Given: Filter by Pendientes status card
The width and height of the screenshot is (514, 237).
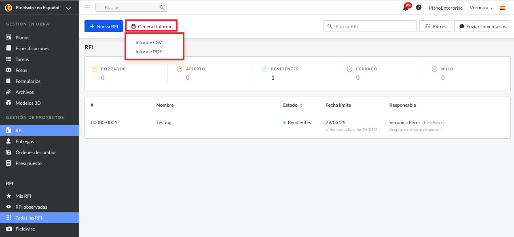Looking at the screenshot, I should point(284,73).
